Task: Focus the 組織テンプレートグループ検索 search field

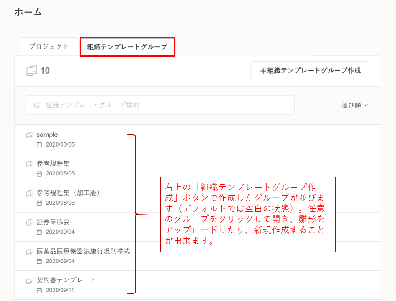Action: pyautogui.click(x=167, y=105)
